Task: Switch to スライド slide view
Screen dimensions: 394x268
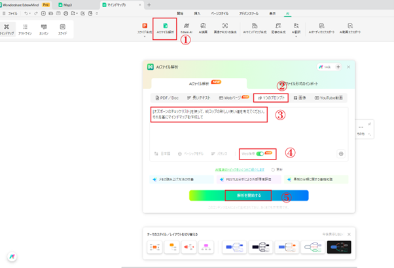Action: [x=63, y=29]
